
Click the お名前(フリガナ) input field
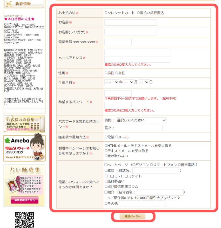131,32
